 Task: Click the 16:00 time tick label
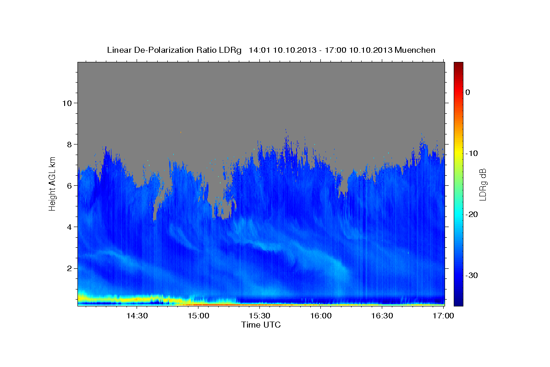(x=321, y=316)
